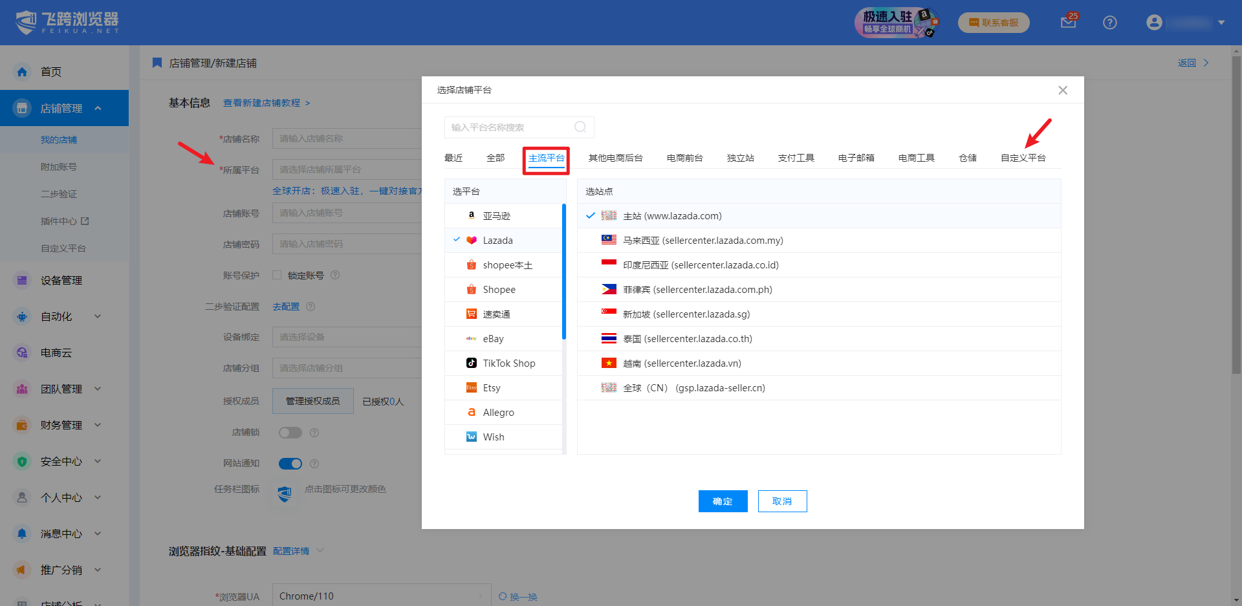Select the 亚马逊 Amazon platform
The image size is (1242, 606).
pyautogui.click(x=503, y=216)
